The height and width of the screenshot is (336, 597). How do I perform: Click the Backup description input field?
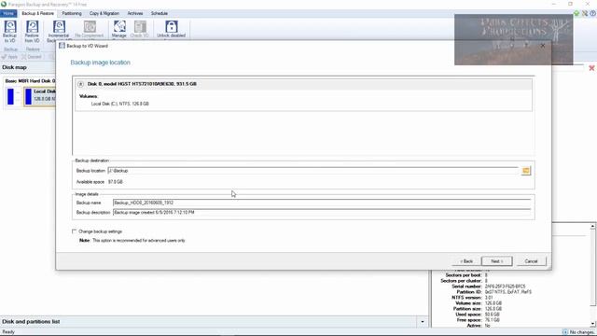322,212
